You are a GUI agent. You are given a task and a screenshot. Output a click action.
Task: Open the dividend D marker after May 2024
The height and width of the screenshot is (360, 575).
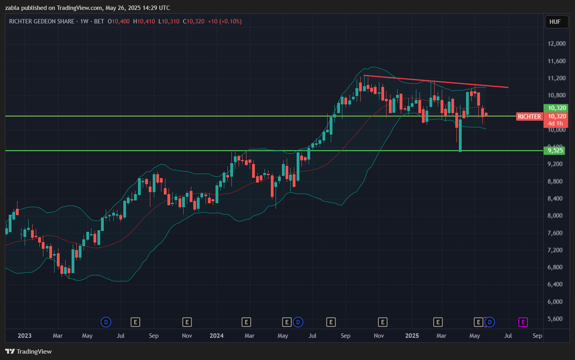pyautogui.click(x=298, y=322)
